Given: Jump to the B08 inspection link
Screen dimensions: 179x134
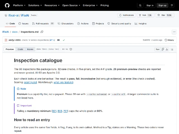Looking at the screenshot, I should pyautogui.click(x=60, y=111).
